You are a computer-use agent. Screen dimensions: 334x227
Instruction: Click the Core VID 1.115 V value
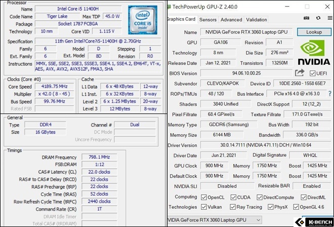coord(107,31)
